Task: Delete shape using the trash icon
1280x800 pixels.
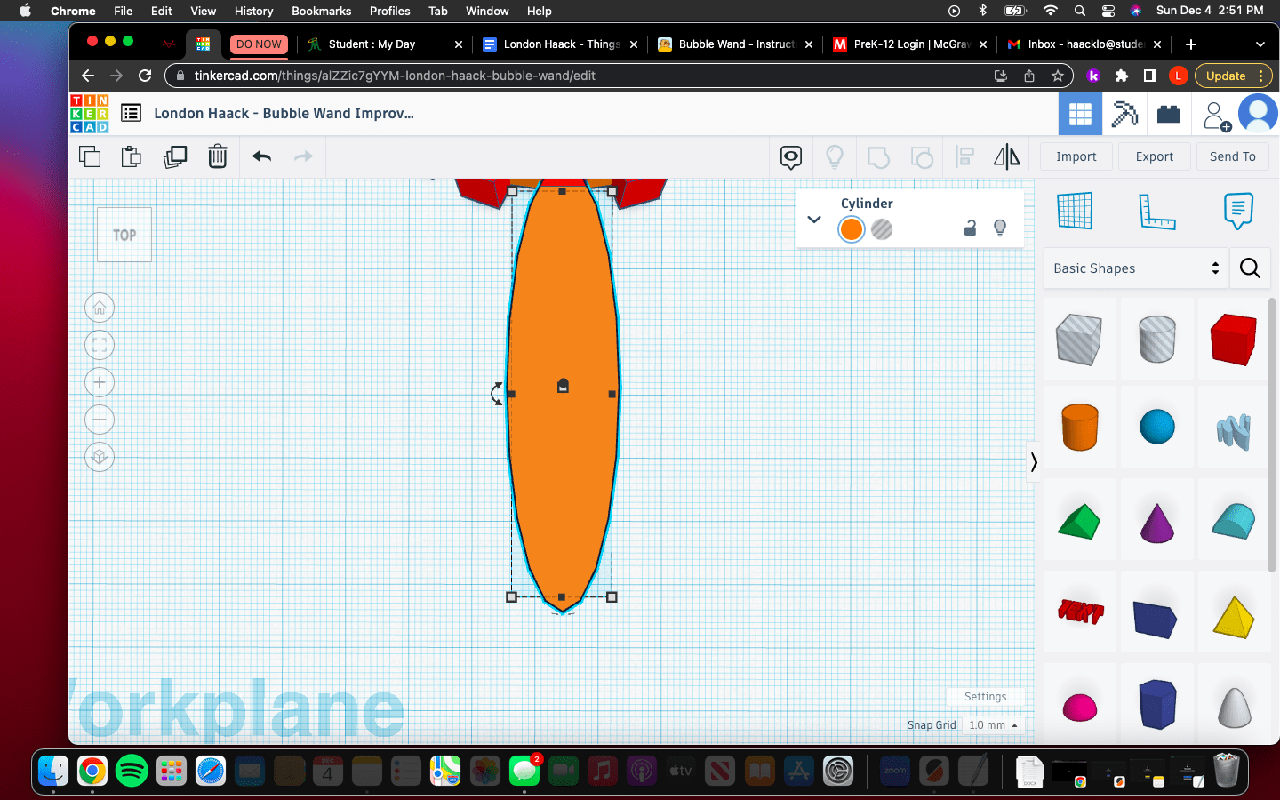Action: pos(218,156)
